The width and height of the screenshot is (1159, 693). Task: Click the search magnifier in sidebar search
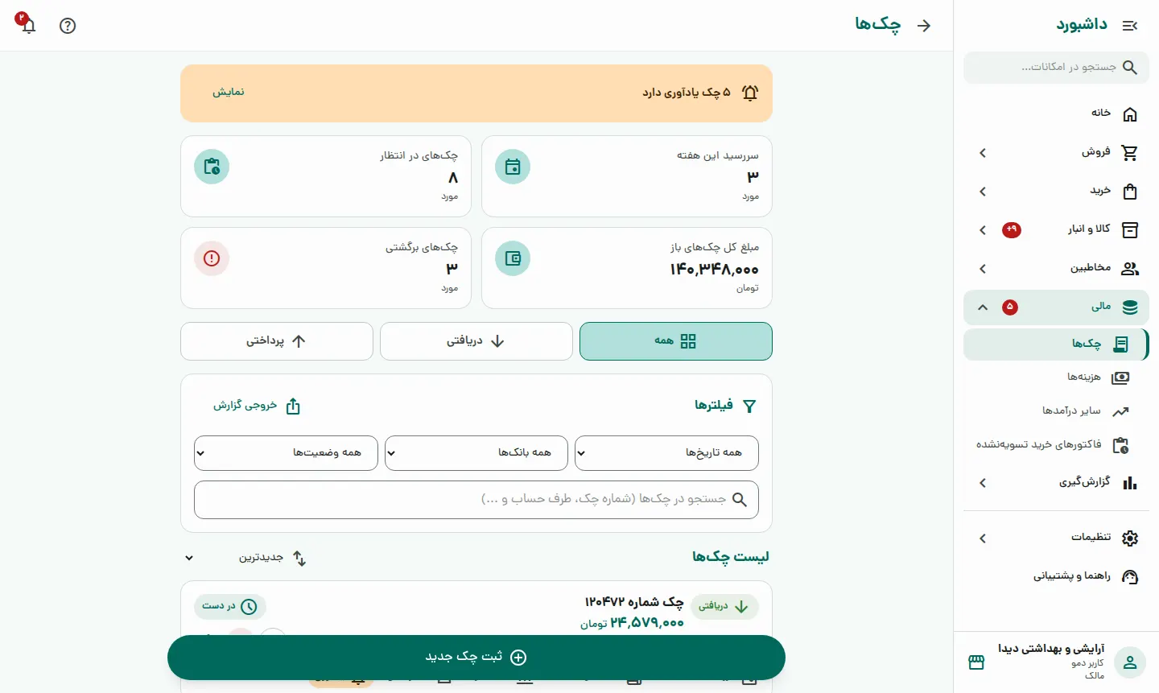pyautogui.click(x=1130, y=68)
